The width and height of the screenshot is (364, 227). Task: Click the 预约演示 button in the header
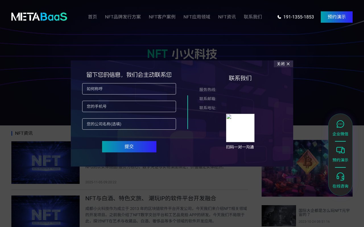pyautogui.click(x=337, y=17)
